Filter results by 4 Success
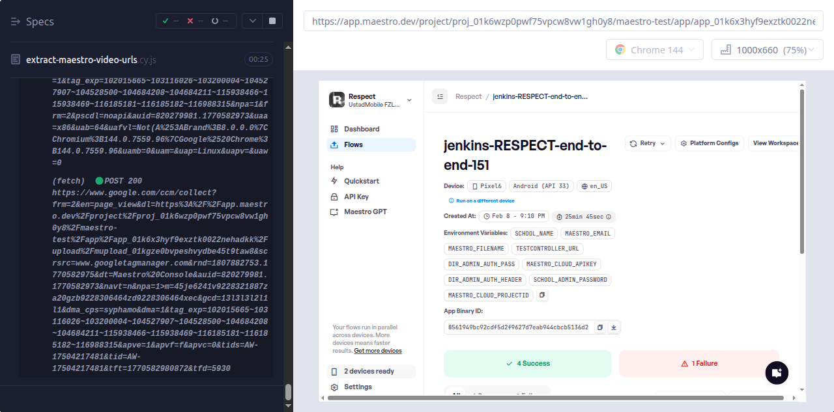This screenshot has width=834, height=412. [527, 363]
